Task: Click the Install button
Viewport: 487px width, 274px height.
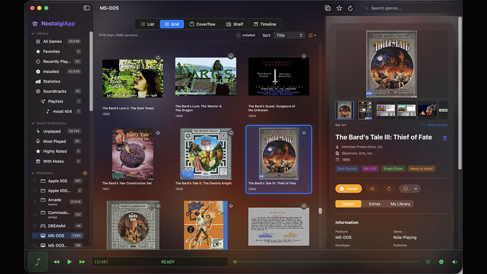Action: click(x=348, y=189)
